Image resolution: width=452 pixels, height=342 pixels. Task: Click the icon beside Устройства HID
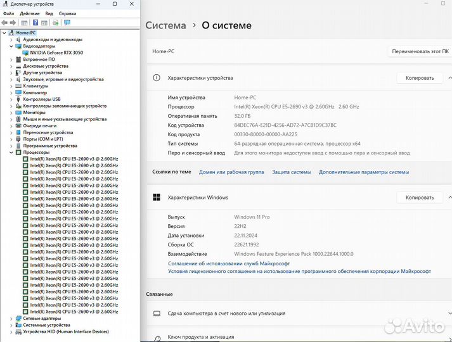pyautogui.click(x=18, y=332)
